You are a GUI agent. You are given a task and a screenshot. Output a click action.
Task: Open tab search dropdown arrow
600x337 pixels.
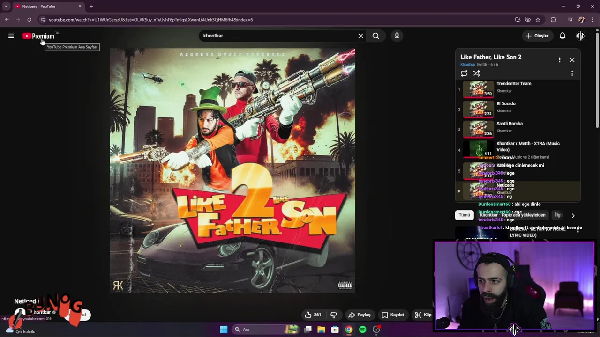(x=6, y=6)
